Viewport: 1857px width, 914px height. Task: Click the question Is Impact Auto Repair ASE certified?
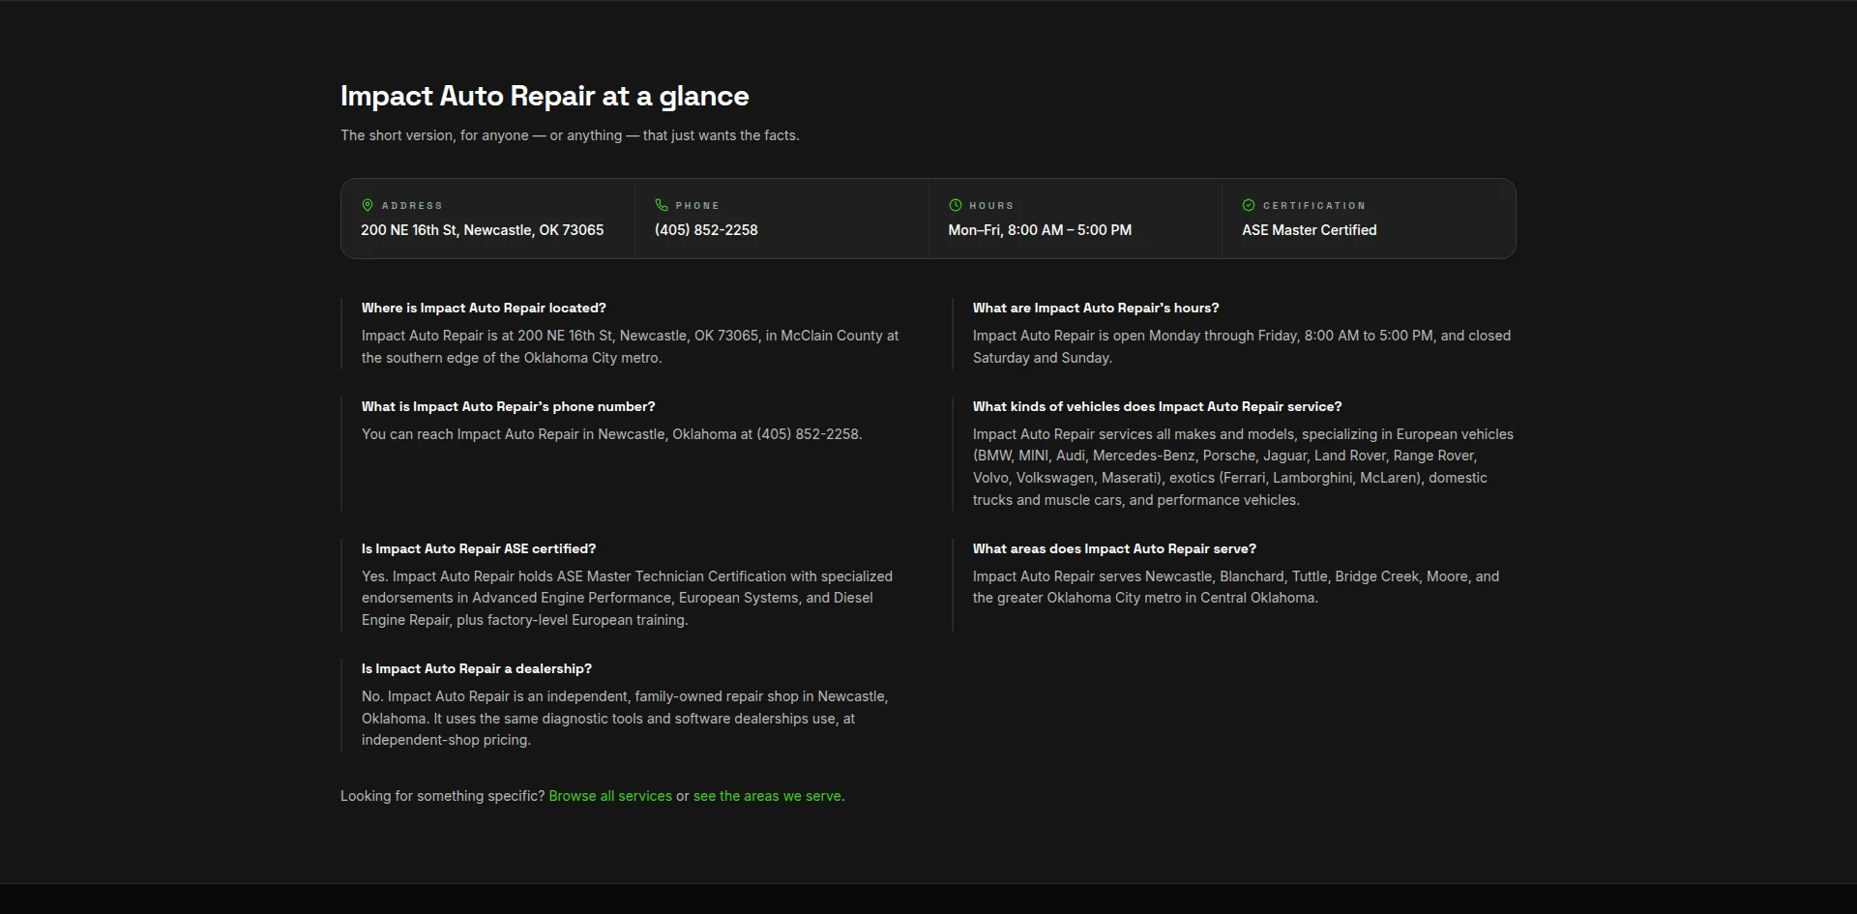click(479, 548)
